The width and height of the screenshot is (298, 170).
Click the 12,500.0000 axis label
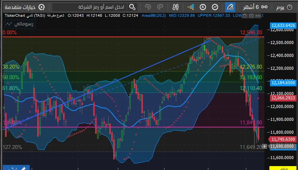point(282,42)
